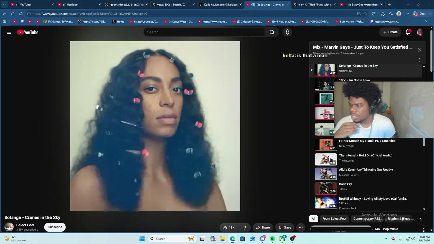This screenshot has height=244, width=434.
Task: Show more bookmarks overflow arrow
Action: 426,22
